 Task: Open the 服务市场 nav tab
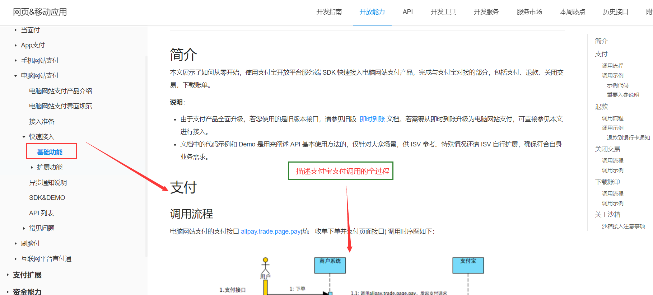point(530,12)
